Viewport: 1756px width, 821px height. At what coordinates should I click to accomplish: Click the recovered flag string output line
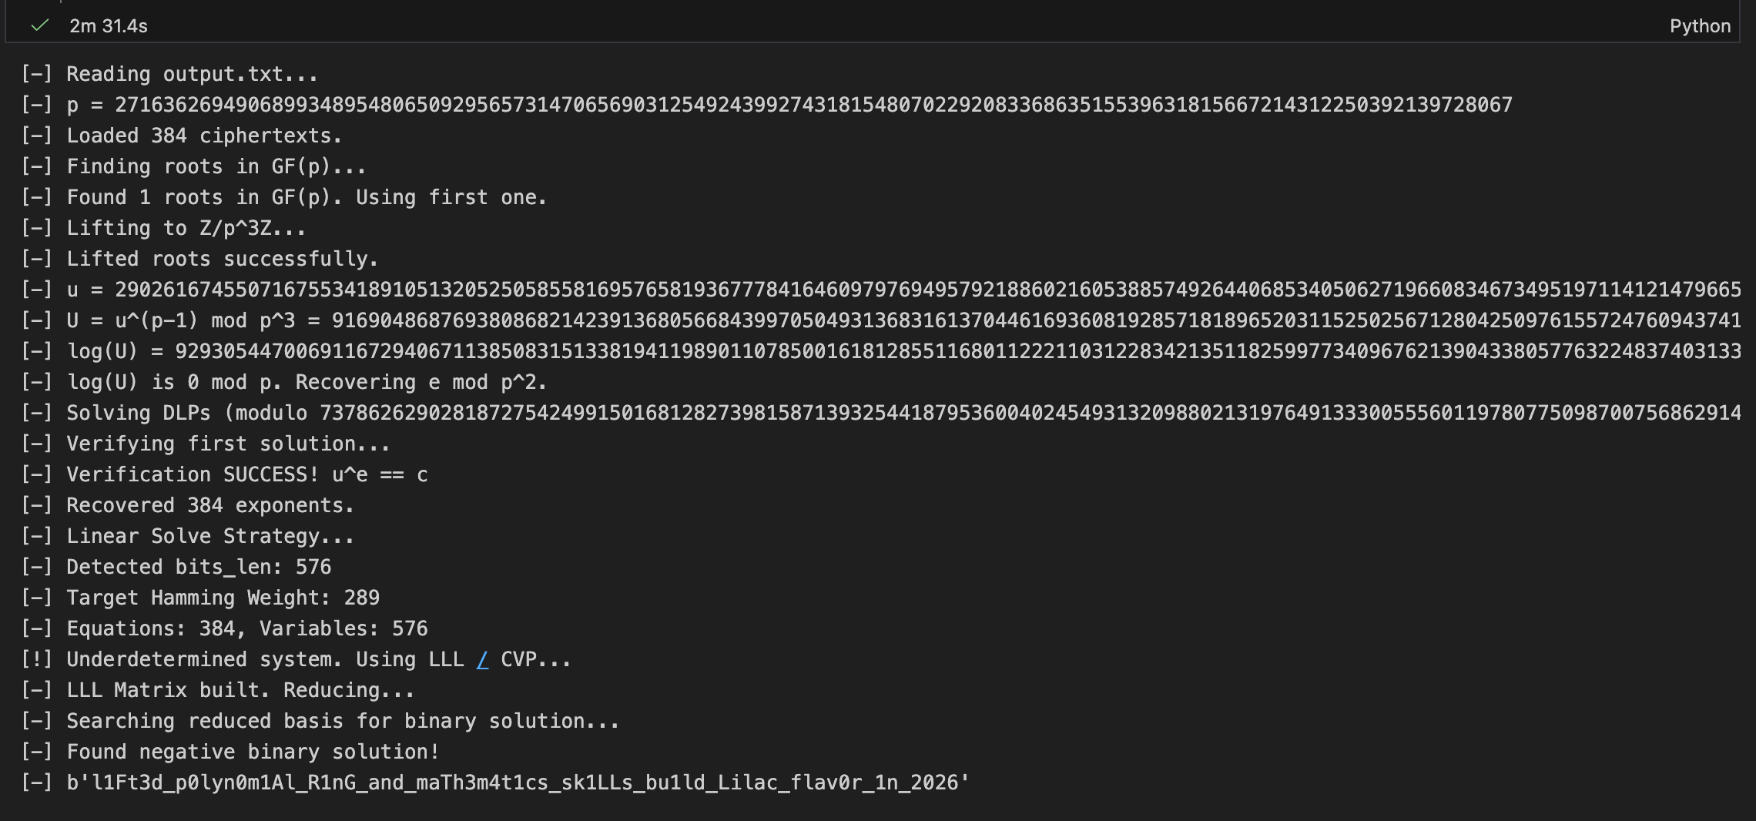pyautogui.click(x=518, y=783)
